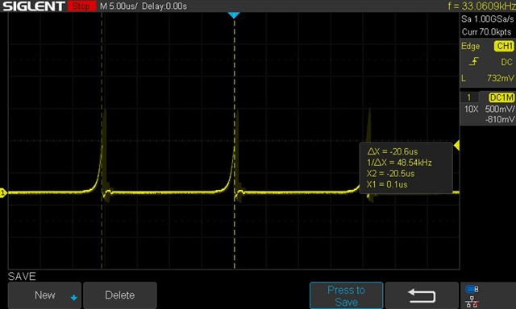Click the Edge trigger type label
This screenshot has width=516, height=309.
point(470,47)
